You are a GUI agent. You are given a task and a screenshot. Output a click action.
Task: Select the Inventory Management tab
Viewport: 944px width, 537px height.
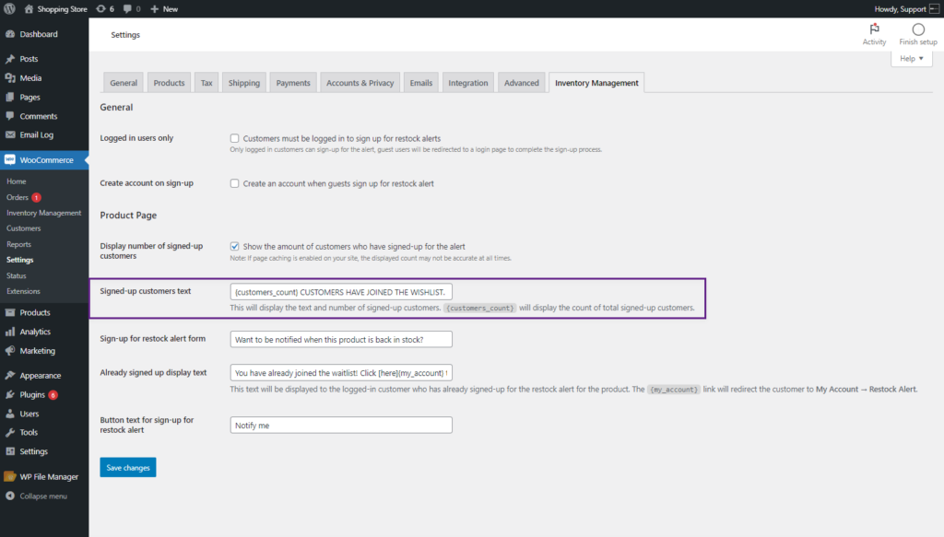(x=596, y=83)
